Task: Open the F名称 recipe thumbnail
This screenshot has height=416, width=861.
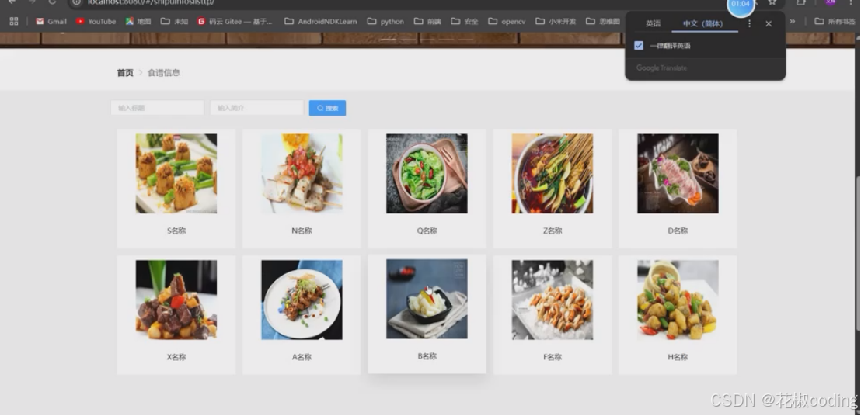Action: pyautogui.click(x=553, y=300)
